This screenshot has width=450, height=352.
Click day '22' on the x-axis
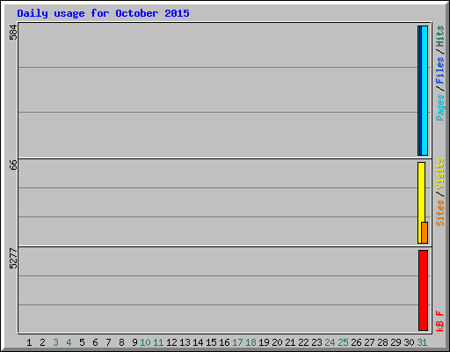pyautogui.click(x=303, y=342)
